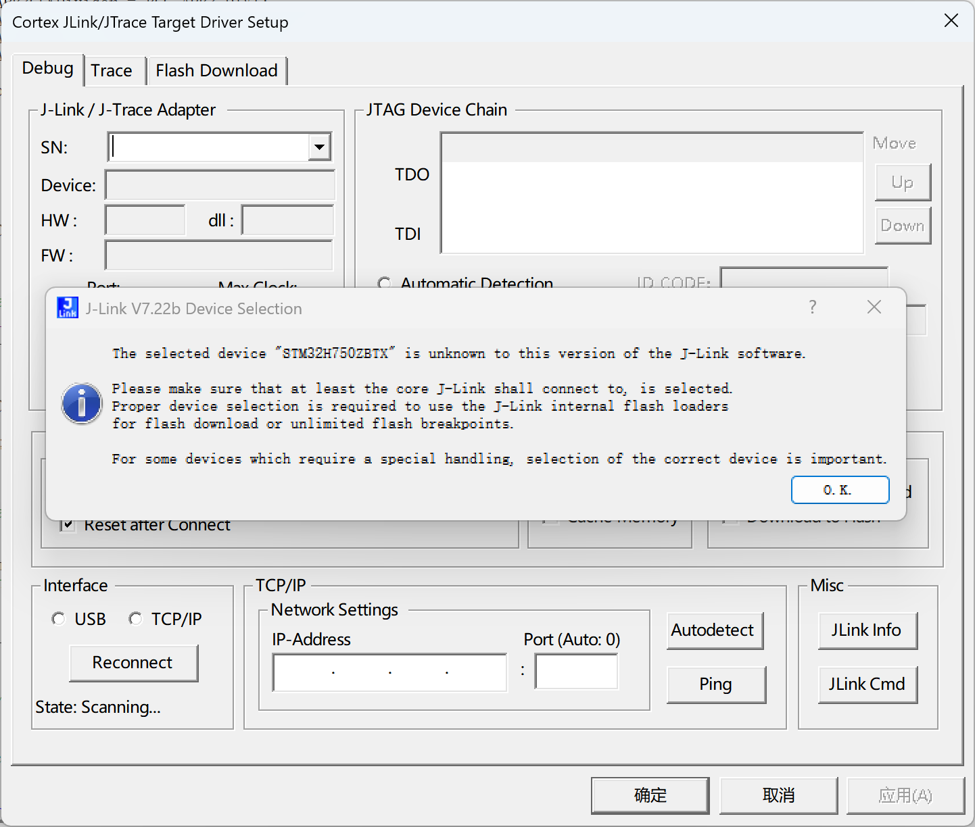Click the Reconnect button
This screenshot has height=827, width=975.
pos(133,663)
